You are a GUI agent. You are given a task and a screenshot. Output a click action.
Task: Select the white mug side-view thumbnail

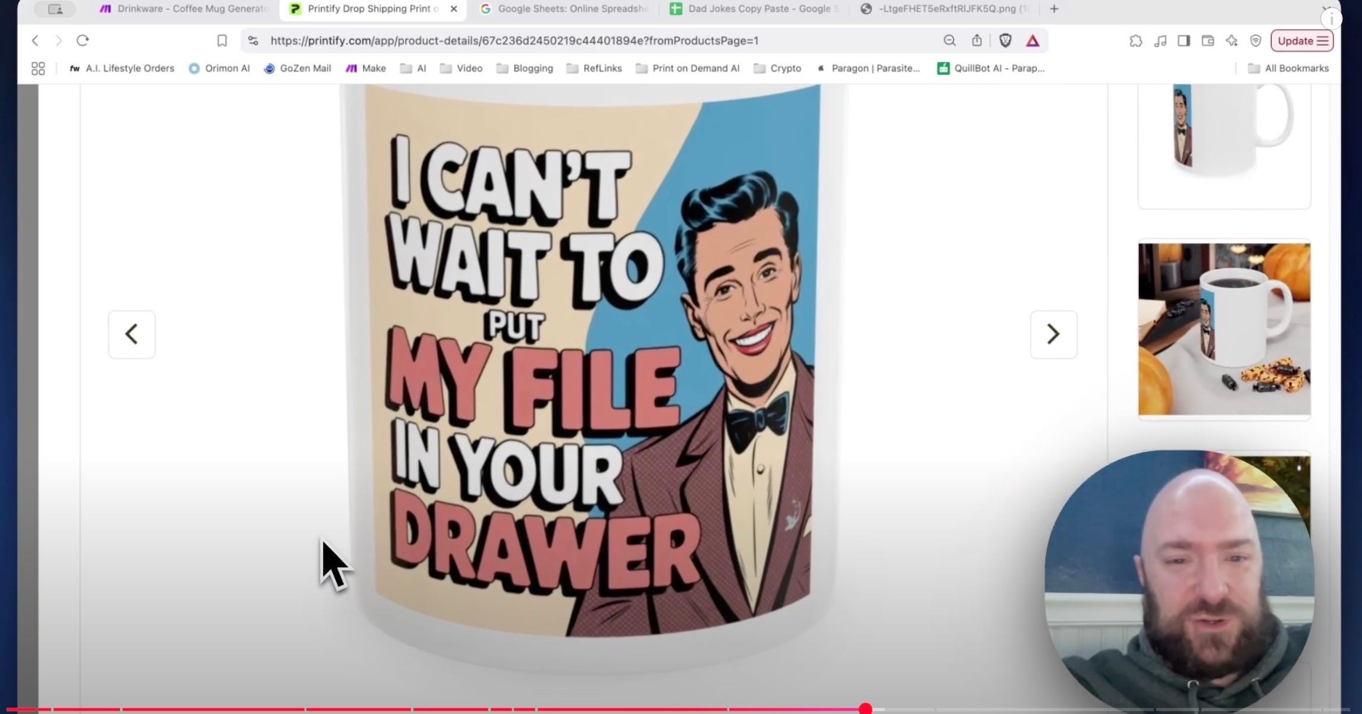pyautogui.click(x=1224, y=146)
